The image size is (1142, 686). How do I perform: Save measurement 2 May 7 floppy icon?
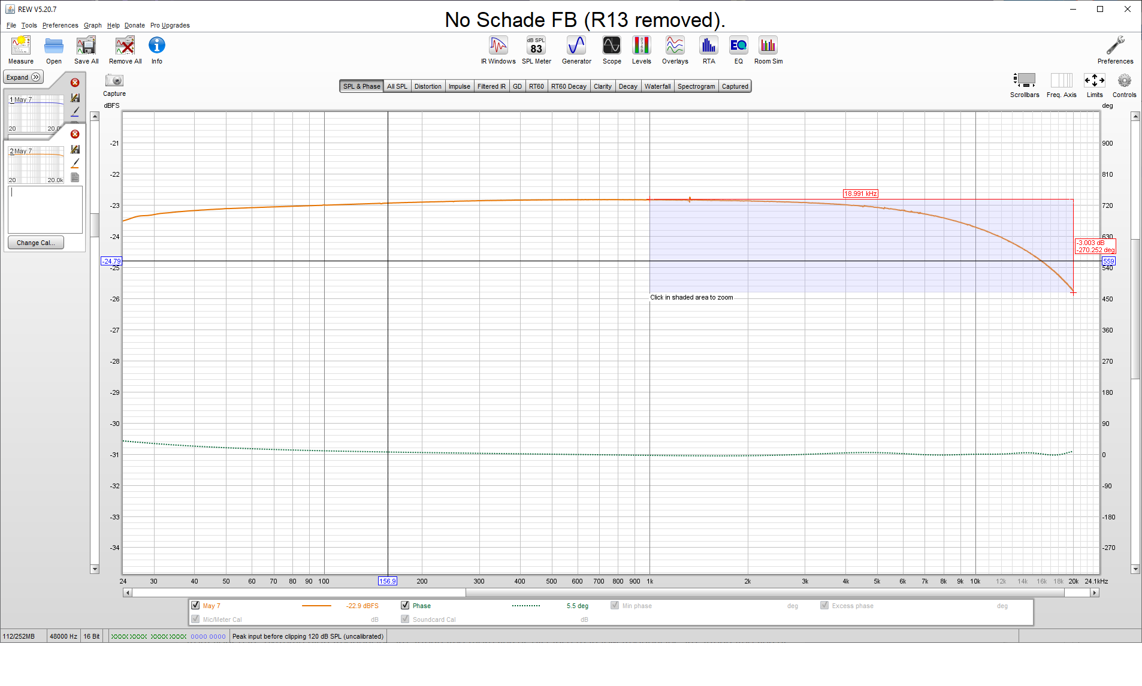75,149
